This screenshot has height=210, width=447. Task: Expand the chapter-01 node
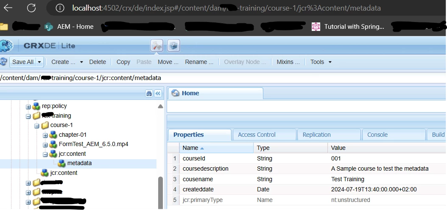pyautogui.click(x=45, y=135)
